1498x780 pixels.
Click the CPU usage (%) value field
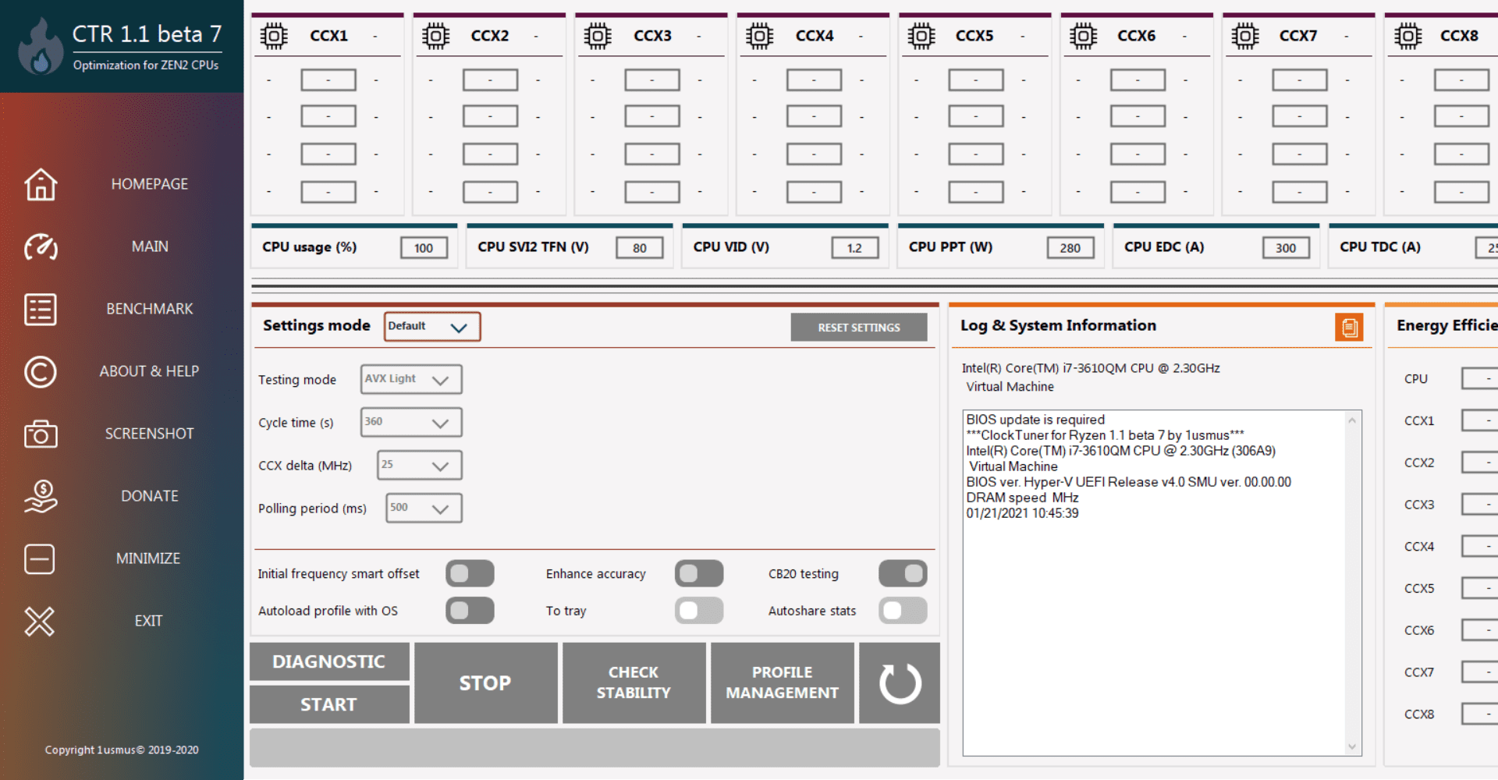coord(424,248)
